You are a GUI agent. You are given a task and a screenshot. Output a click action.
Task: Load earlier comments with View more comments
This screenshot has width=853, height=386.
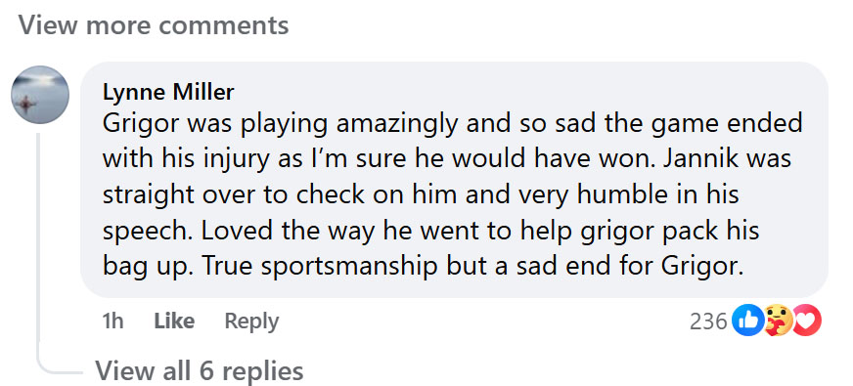pos(154,25)
